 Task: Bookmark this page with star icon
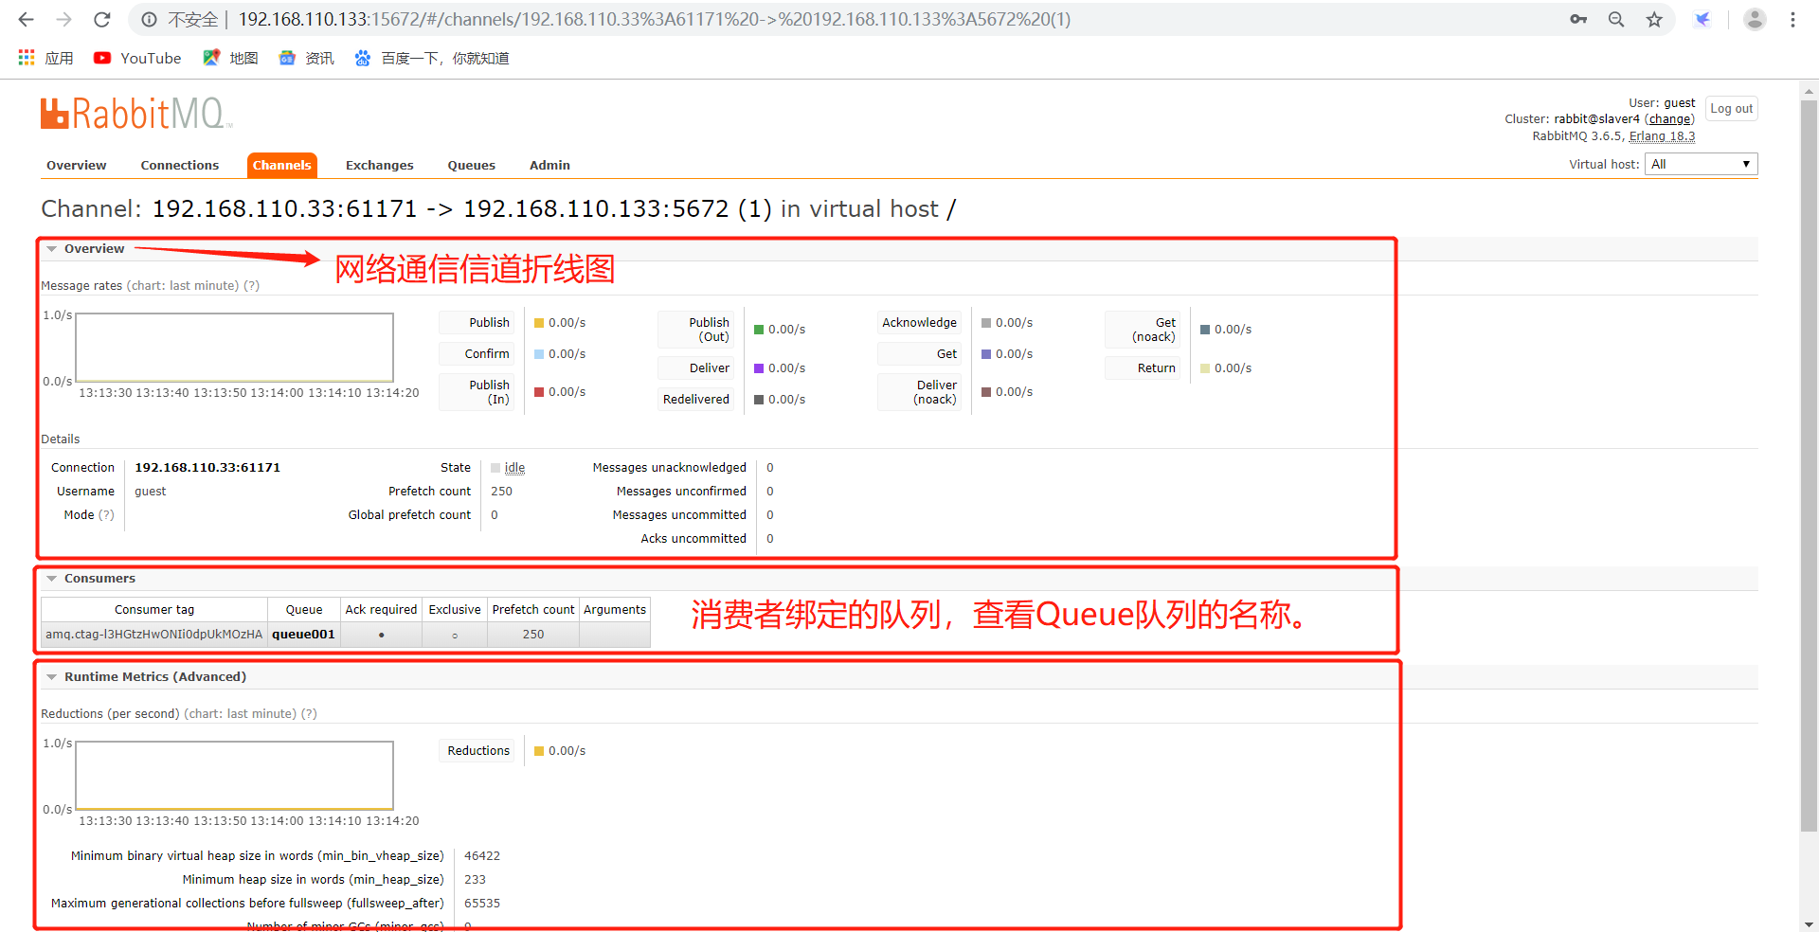pos(1654,19)
